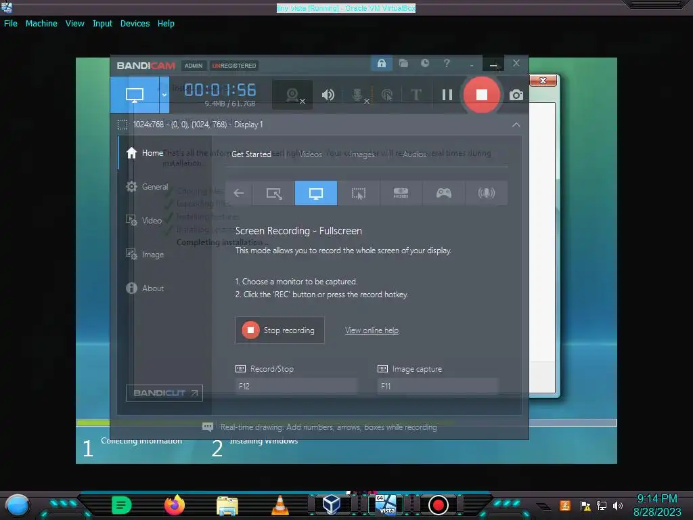This screenshot has height=520, width=693.
Task: Click the Windows setup install progress bar
Action: [347, 423]
